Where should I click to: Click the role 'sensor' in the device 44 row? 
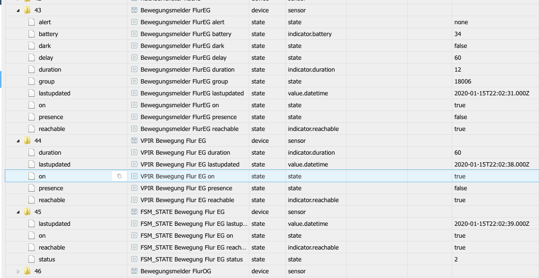coord(297,141)
